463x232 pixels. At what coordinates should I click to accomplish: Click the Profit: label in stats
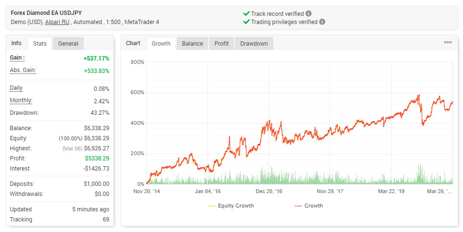tap(18, 158)
